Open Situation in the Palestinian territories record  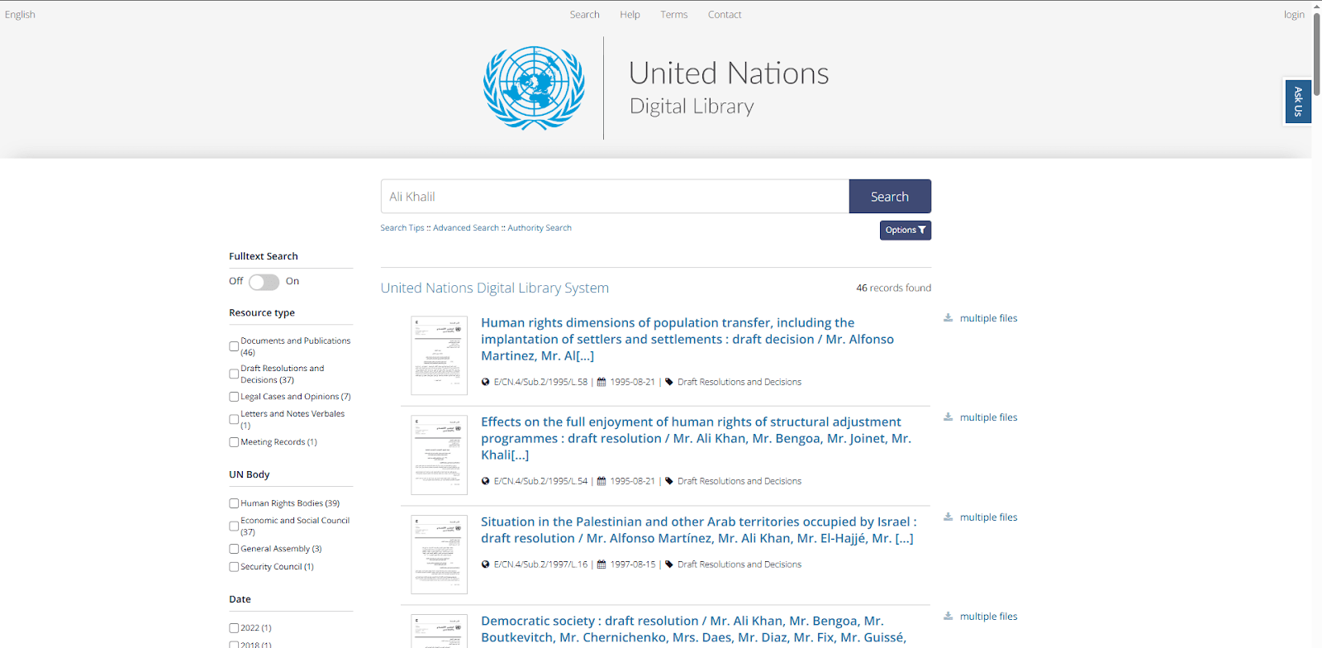point(698,530)
